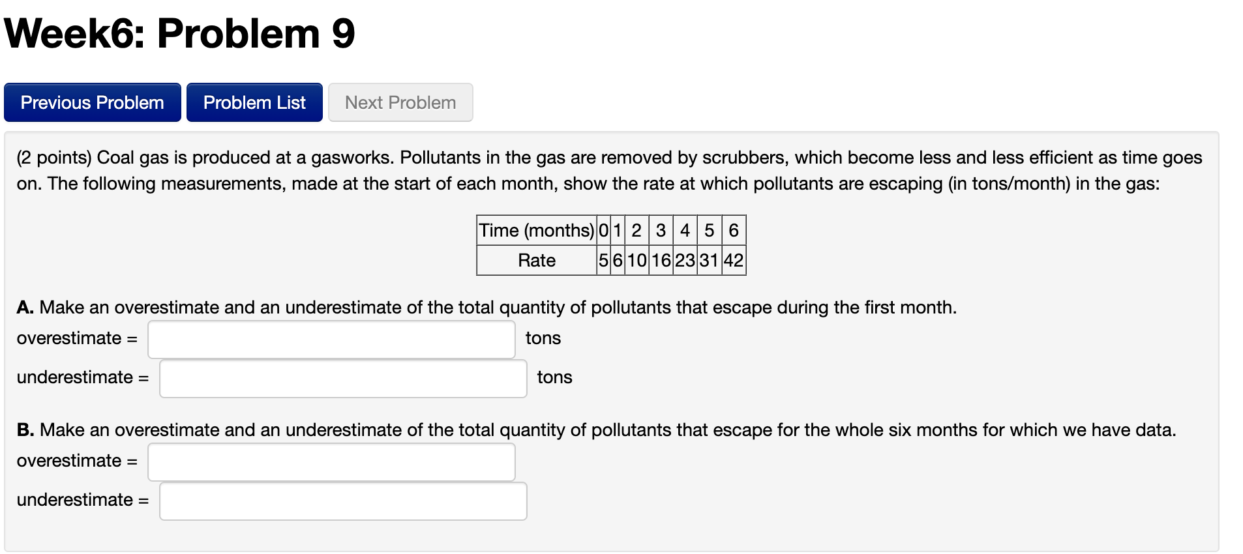
Task: Click the bold part B label
Action: 24,430
